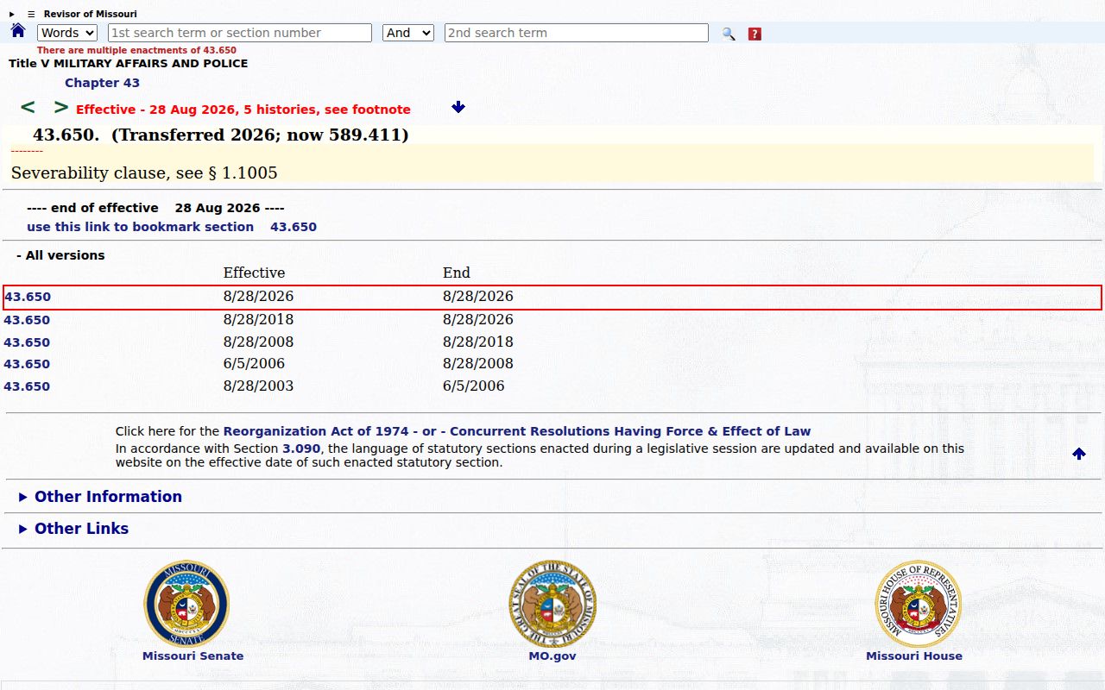Image resolution: width=1105 pixels, height=690 pixels.
Task: Open 43.650 version effective 8/28/2026
Action: tap(28, 297)
